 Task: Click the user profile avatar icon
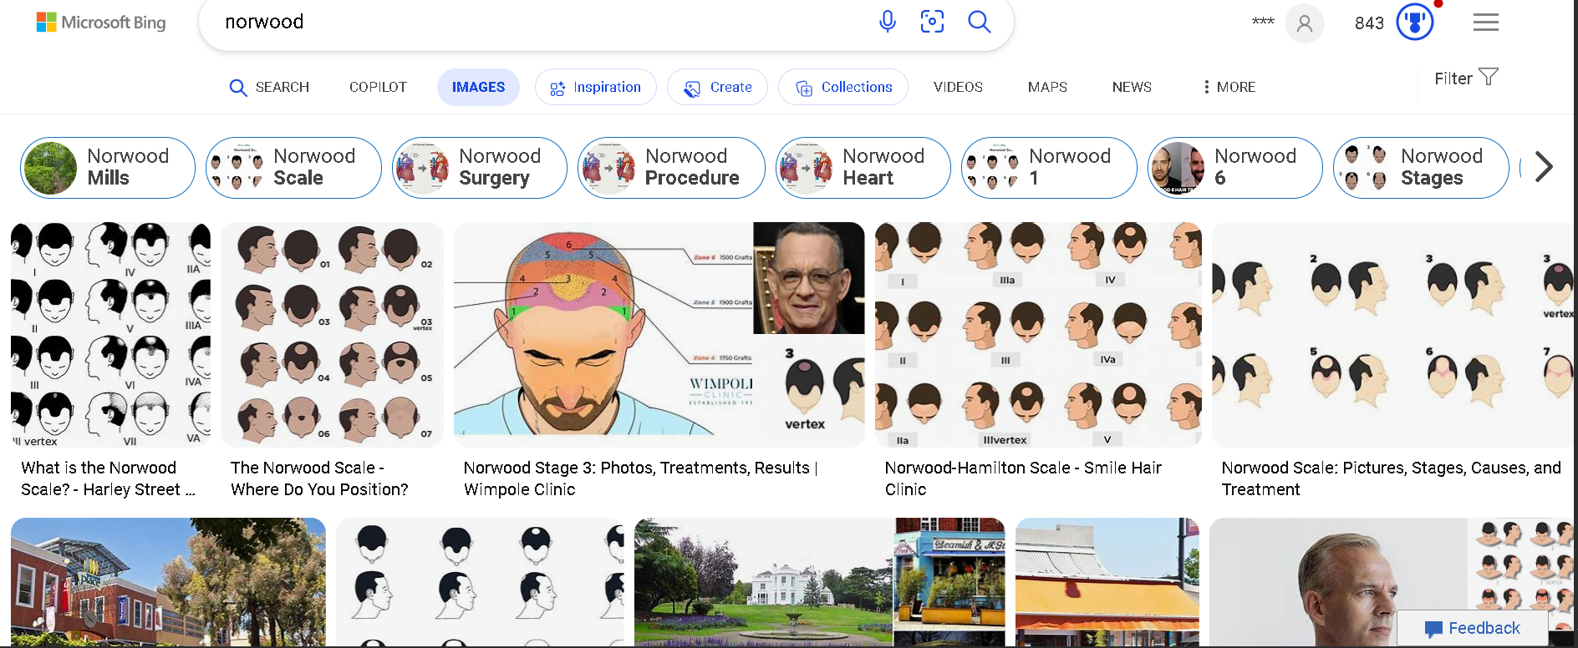click(1304, 23)
